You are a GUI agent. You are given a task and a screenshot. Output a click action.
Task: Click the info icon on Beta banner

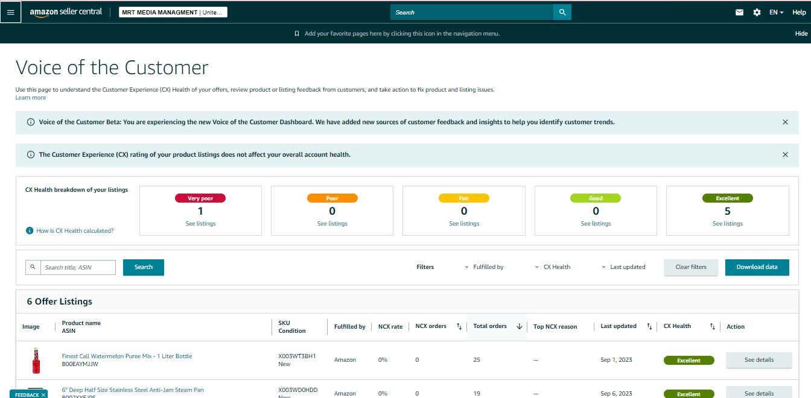(x=31, y=122)
